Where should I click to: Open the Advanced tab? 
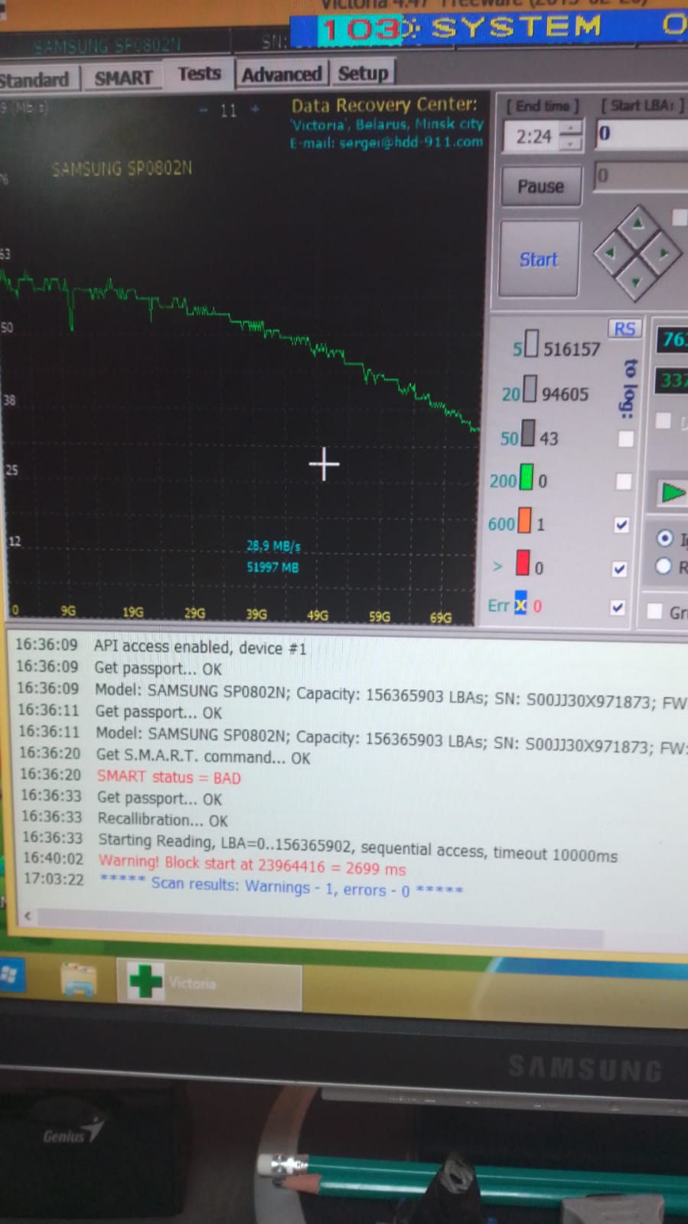282,74
